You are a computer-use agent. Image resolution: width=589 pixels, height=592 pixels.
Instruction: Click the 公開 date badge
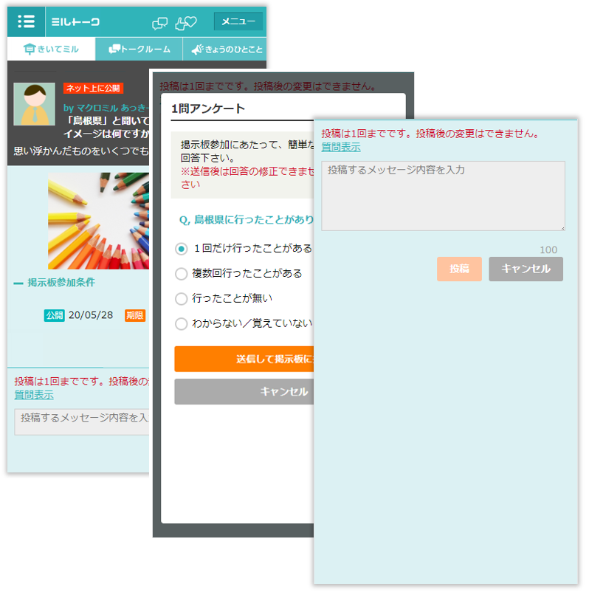[55, 315]
